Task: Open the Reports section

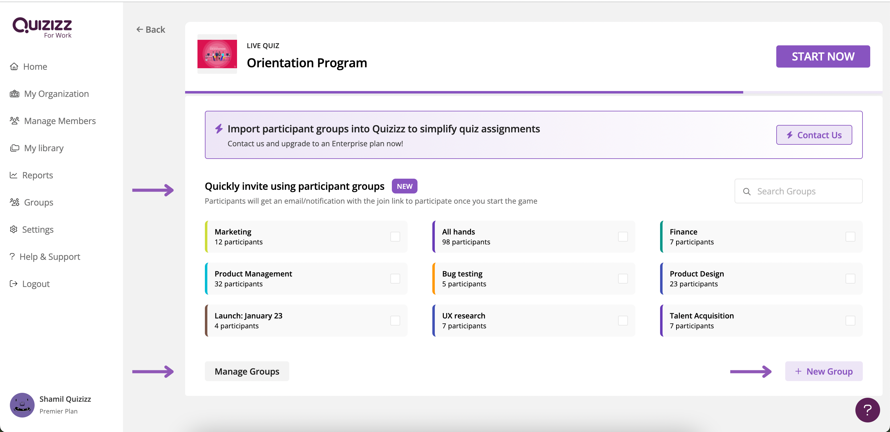Action: pos(38,175)
